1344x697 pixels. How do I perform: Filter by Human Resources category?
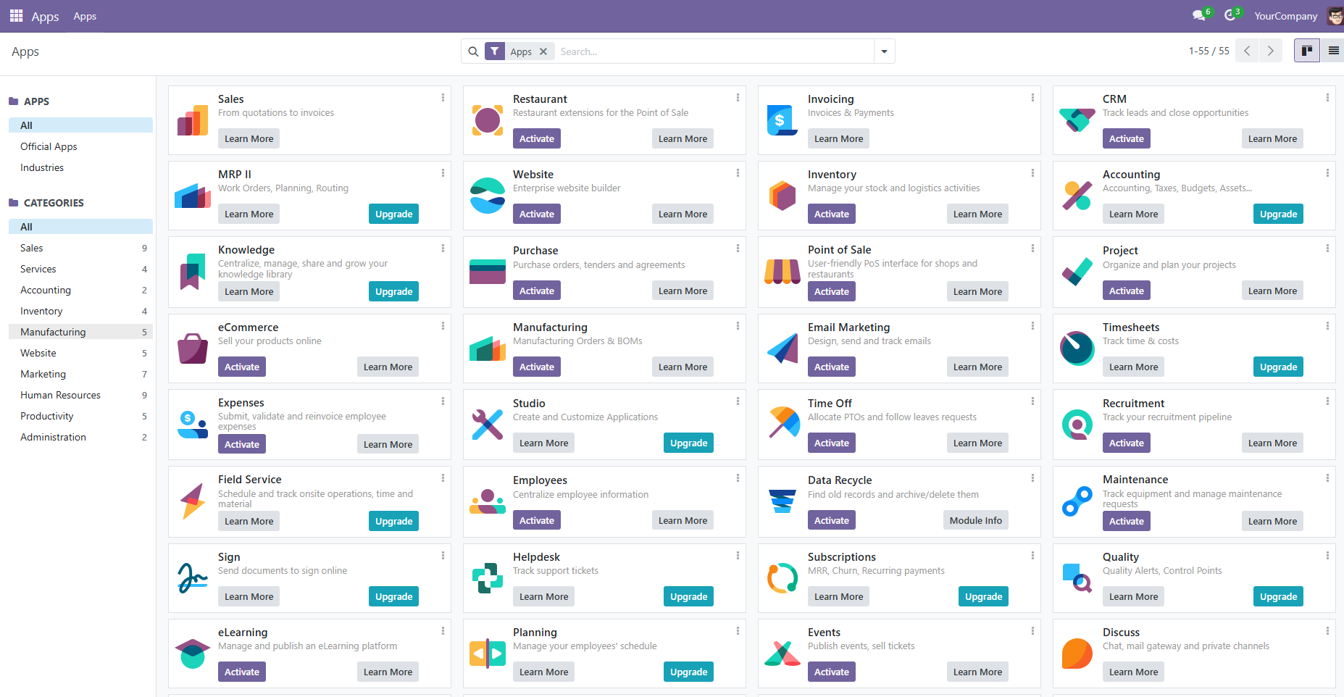80,395
